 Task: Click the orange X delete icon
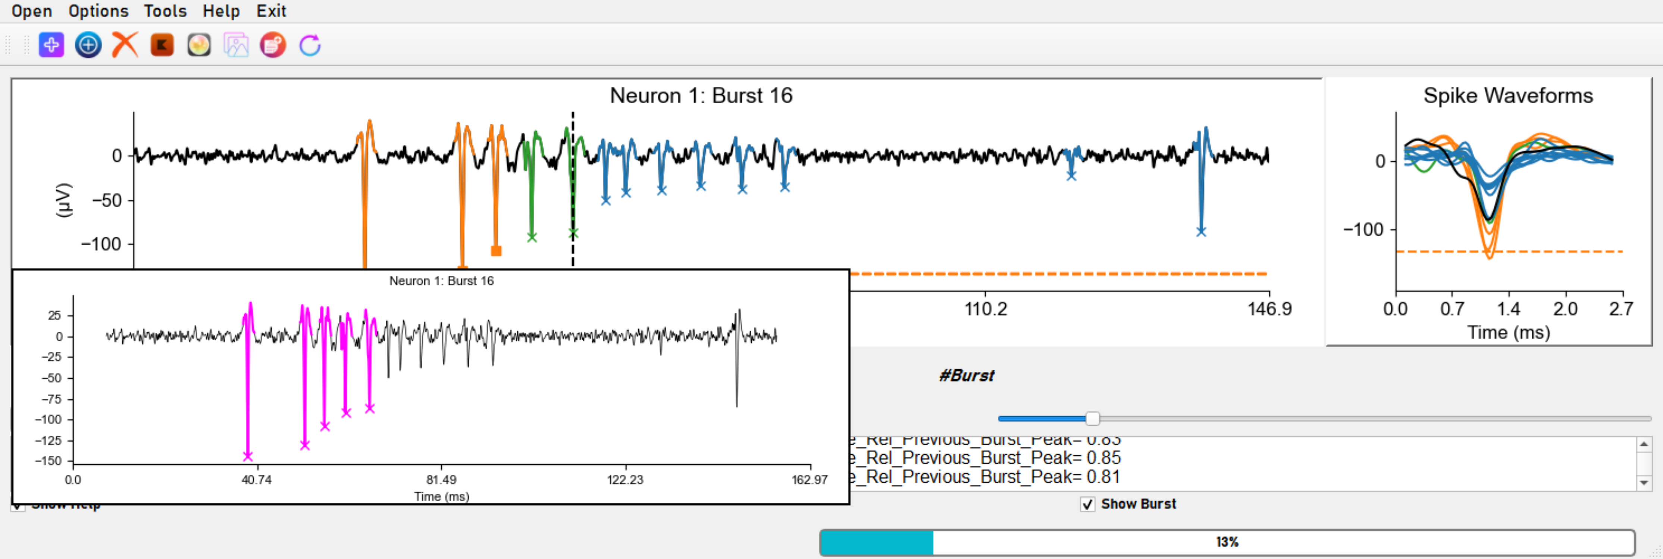click(x=125, y=45)
